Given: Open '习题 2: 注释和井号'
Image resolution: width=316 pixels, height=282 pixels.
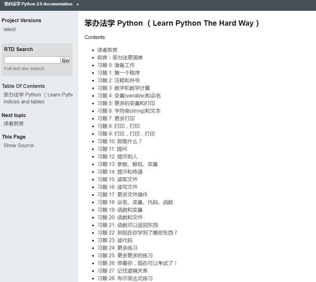Looking at the screenshot, I should tap(118, 81).
